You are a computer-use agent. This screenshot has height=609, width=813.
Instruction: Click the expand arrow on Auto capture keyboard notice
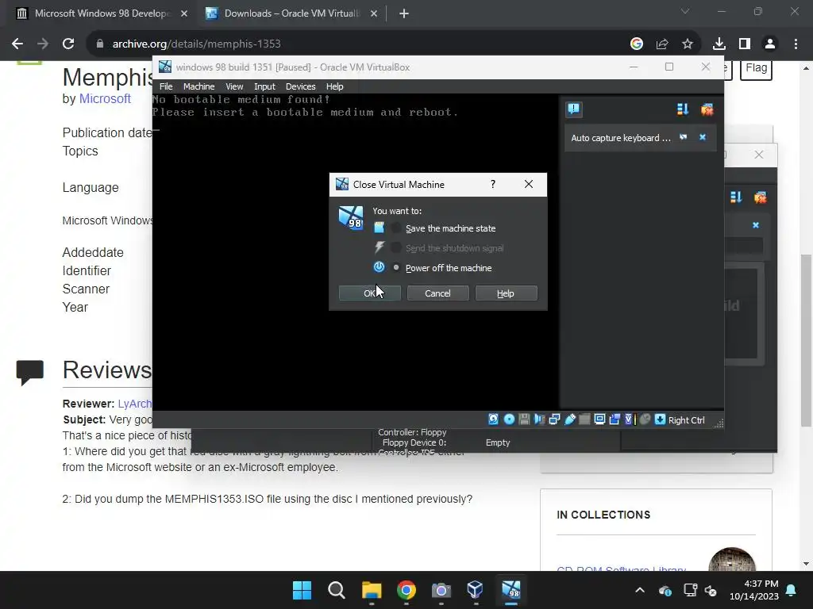coord(684,137)
